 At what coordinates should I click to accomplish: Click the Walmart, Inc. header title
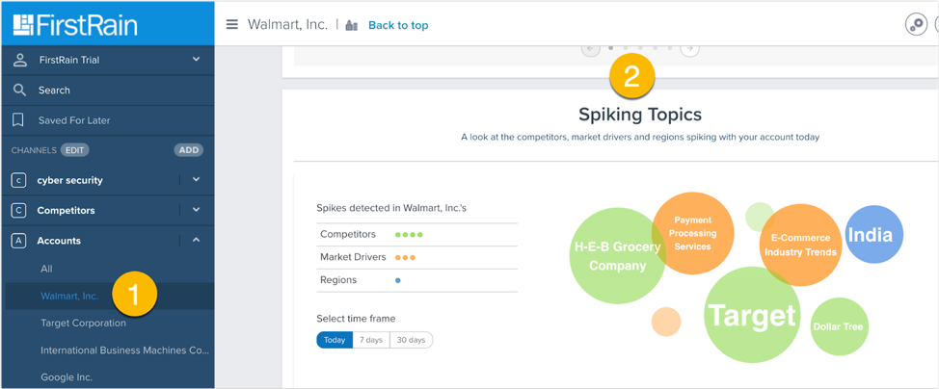point(287,24)
